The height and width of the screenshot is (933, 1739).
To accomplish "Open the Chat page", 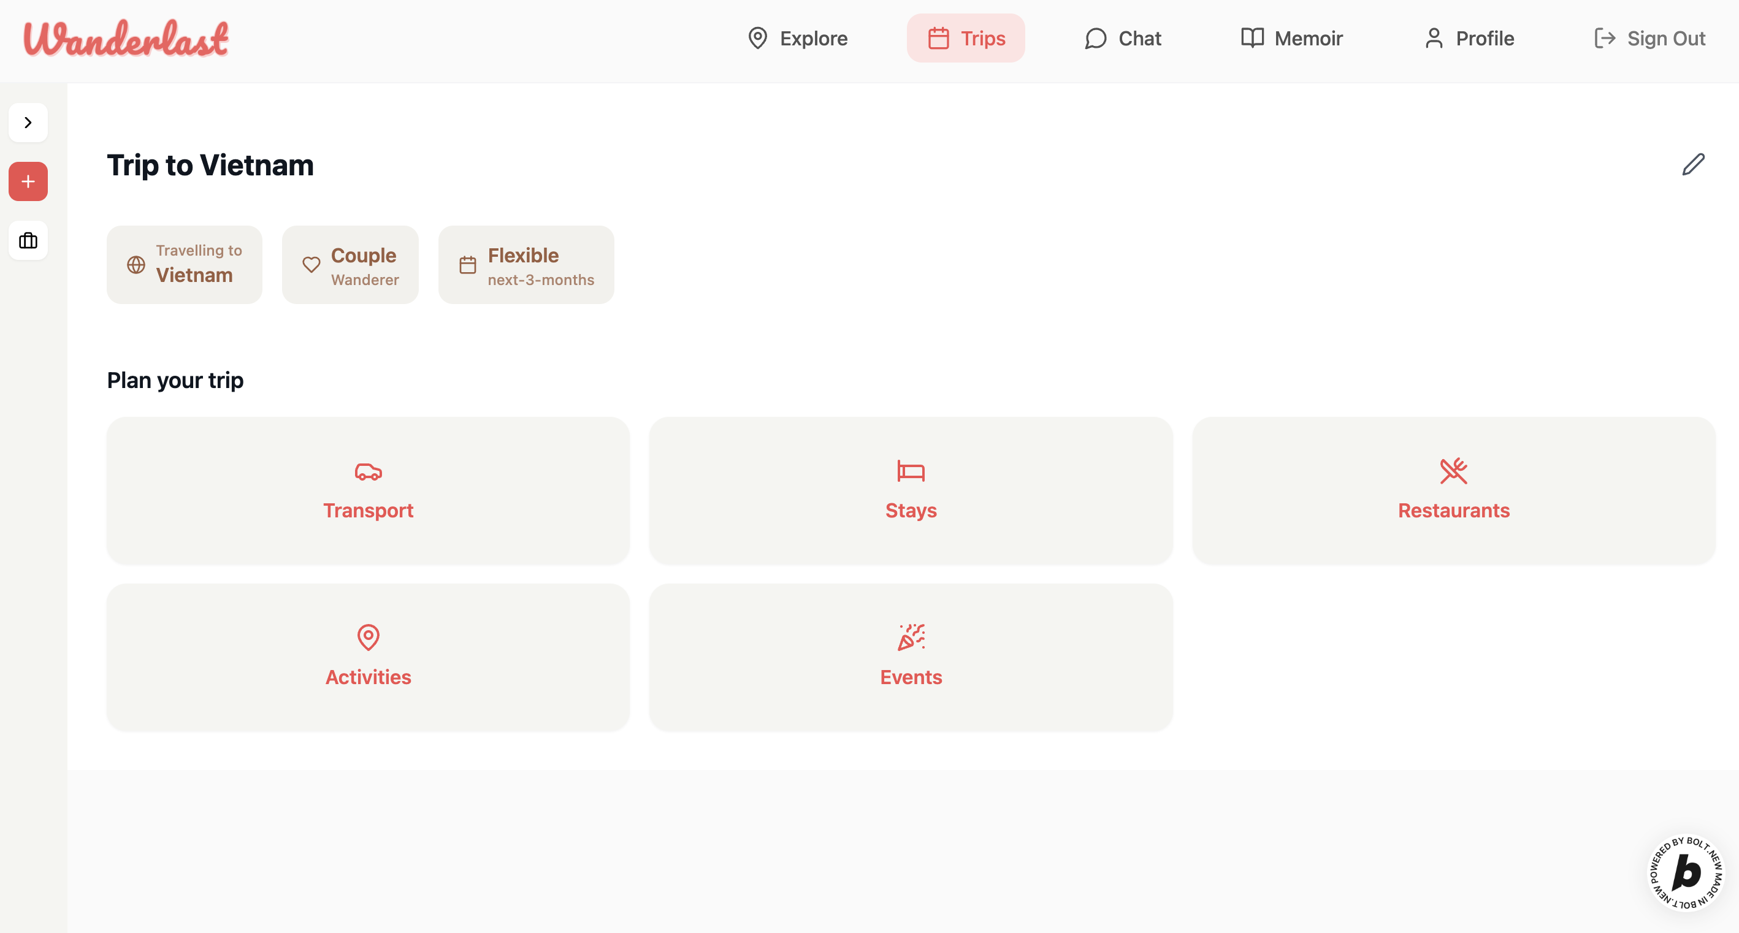I will (1123, 39).
